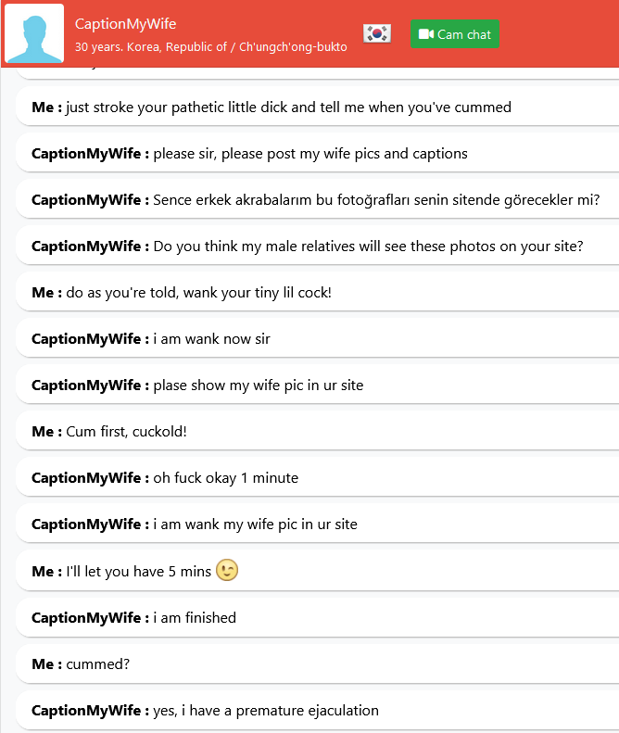Click the "please sir, please post" message
Screen dimensions: 619x733
pos(310,153)
